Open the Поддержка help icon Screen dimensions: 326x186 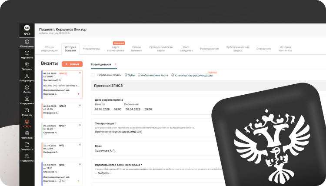coord(27,156)
